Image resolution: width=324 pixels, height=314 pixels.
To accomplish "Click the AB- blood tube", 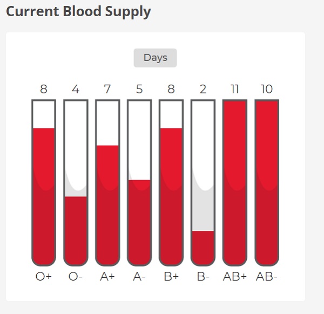I will pos(267,183).
